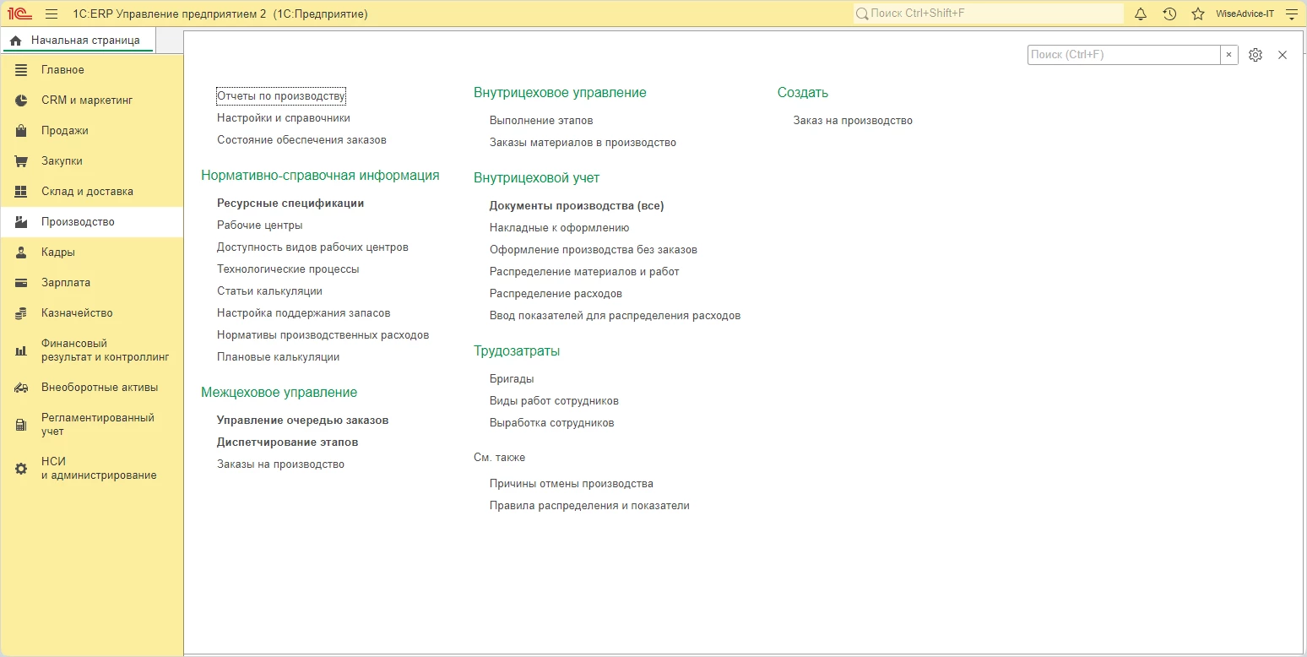The width and height of the screenshot is (1307, 657).
Task: Open favorites star icon
Action: (1198, 14)
